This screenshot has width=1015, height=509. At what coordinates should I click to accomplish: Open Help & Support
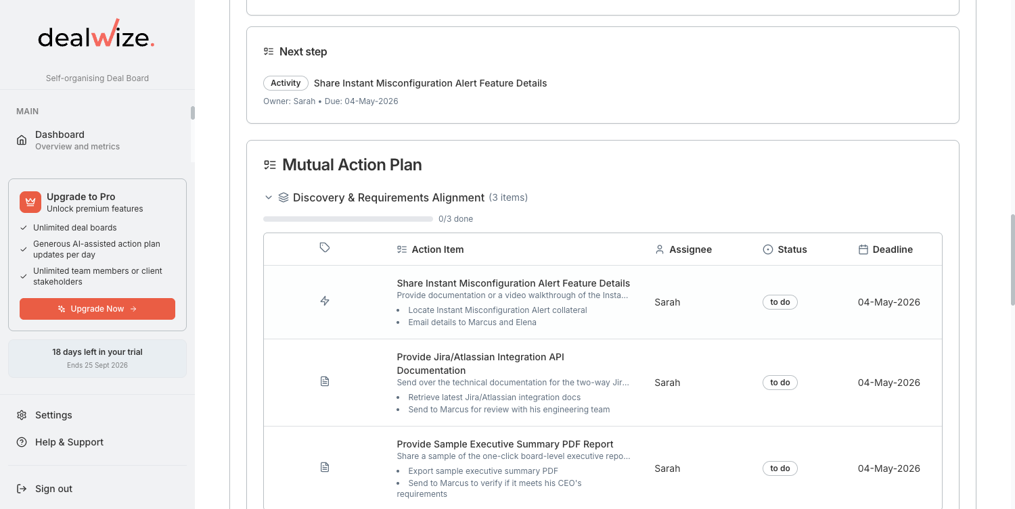point(97,442)
